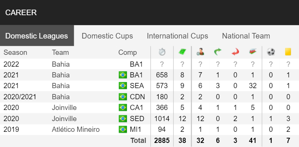Screen dimensions: 299x147
Task: Click CDN competition in 2020/2021 row
Action: pyautogui.click(x=137, y=97)
